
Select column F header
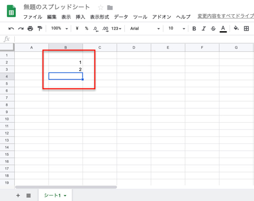202,48
